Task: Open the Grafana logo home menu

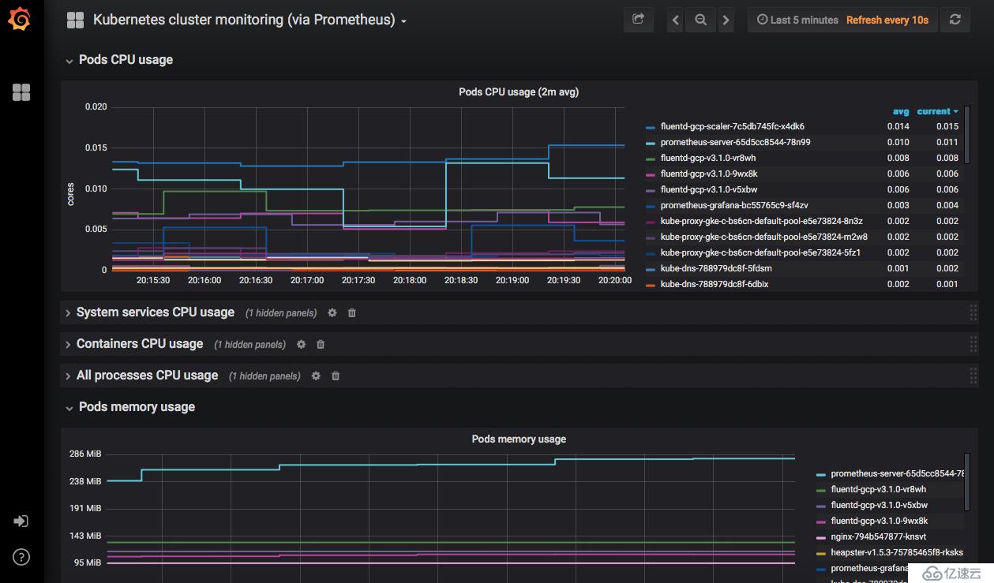Action: tap(21, 20)
